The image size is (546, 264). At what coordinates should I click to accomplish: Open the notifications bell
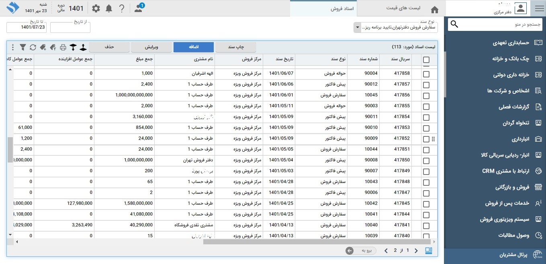click(x=109, y=8)
